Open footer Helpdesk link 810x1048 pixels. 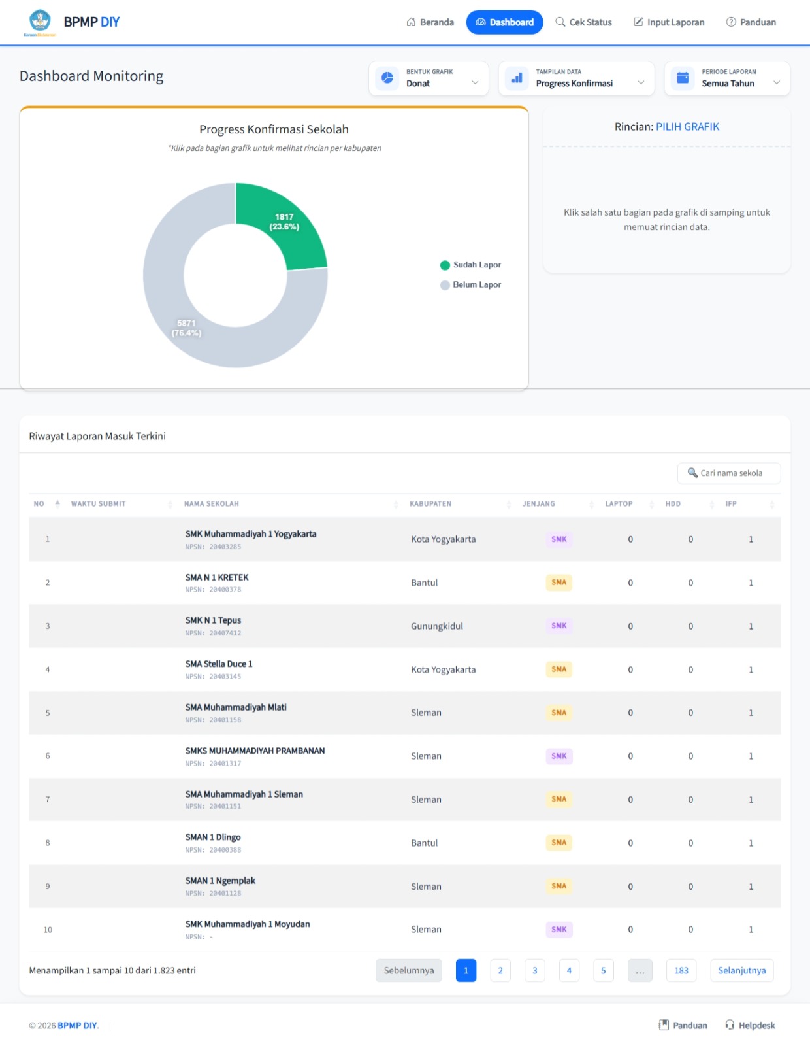(750, 1025)
